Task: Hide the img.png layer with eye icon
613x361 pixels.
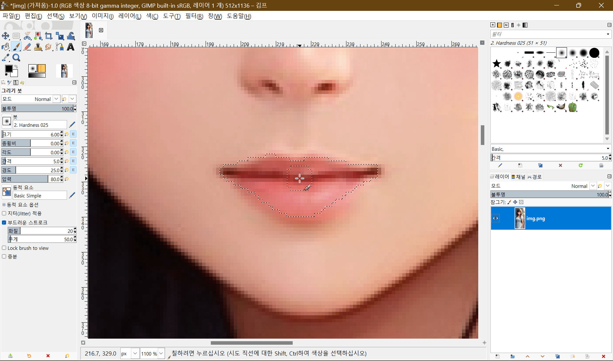Action: pos(496,218)
